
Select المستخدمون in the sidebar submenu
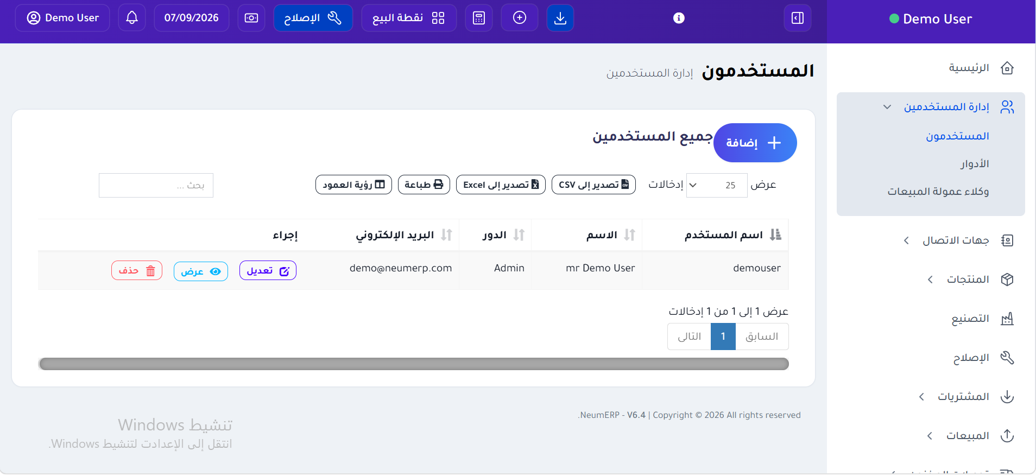pyautogui.click(x=957, y=136)
